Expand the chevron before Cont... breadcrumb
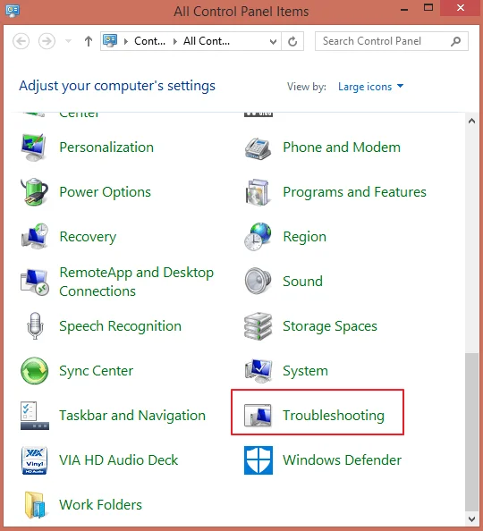 126,41
